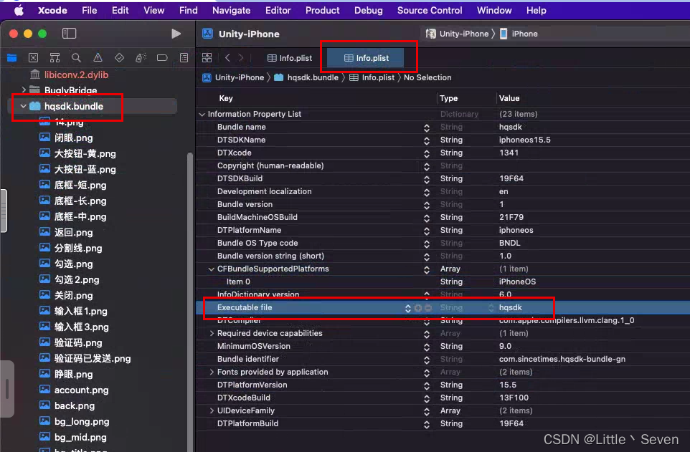Expand Required device capabilities
Image resolution: width=690 pixels, height=452 pixels.
[x=212, y=333]
